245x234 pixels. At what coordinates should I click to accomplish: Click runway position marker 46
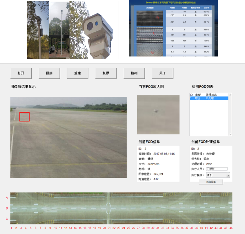231,228
